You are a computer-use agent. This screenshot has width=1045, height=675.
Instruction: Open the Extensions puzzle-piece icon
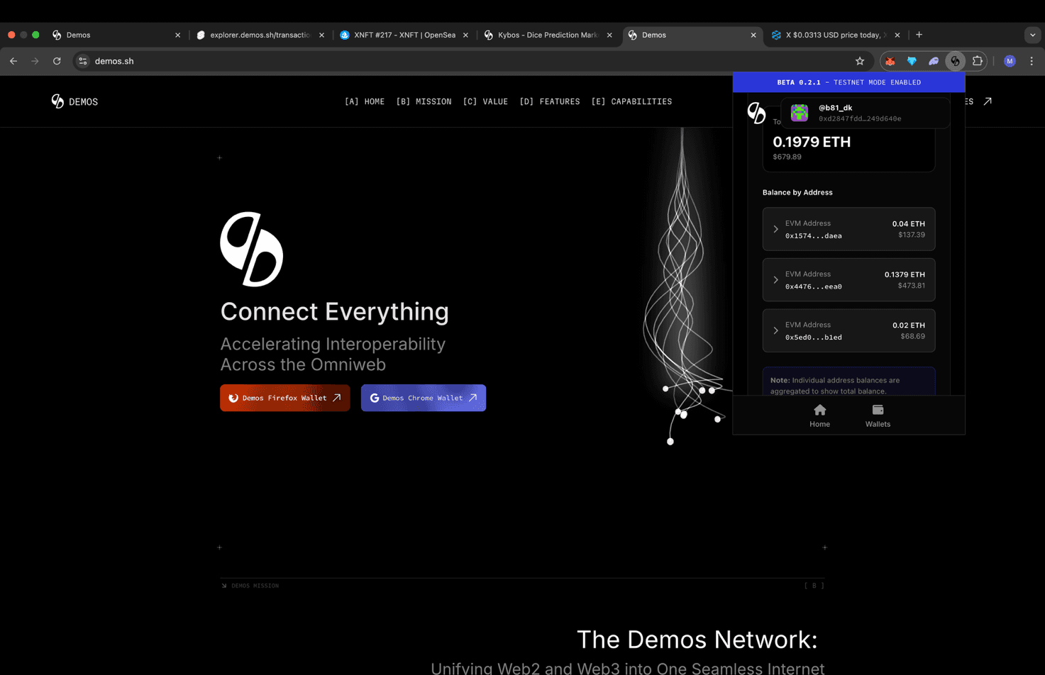(x=978, y=61)
